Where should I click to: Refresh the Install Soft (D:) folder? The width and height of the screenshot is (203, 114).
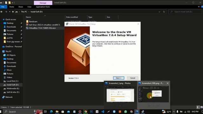tap(164, 12)
